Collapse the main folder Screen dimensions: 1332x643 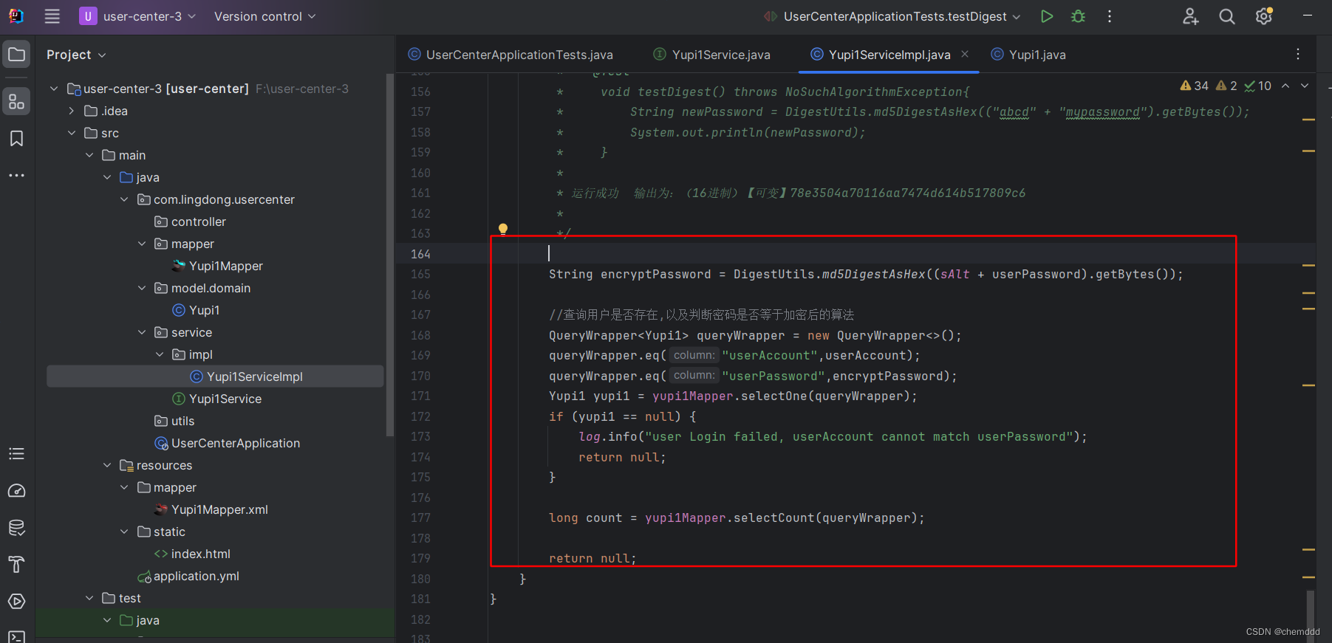89,155
